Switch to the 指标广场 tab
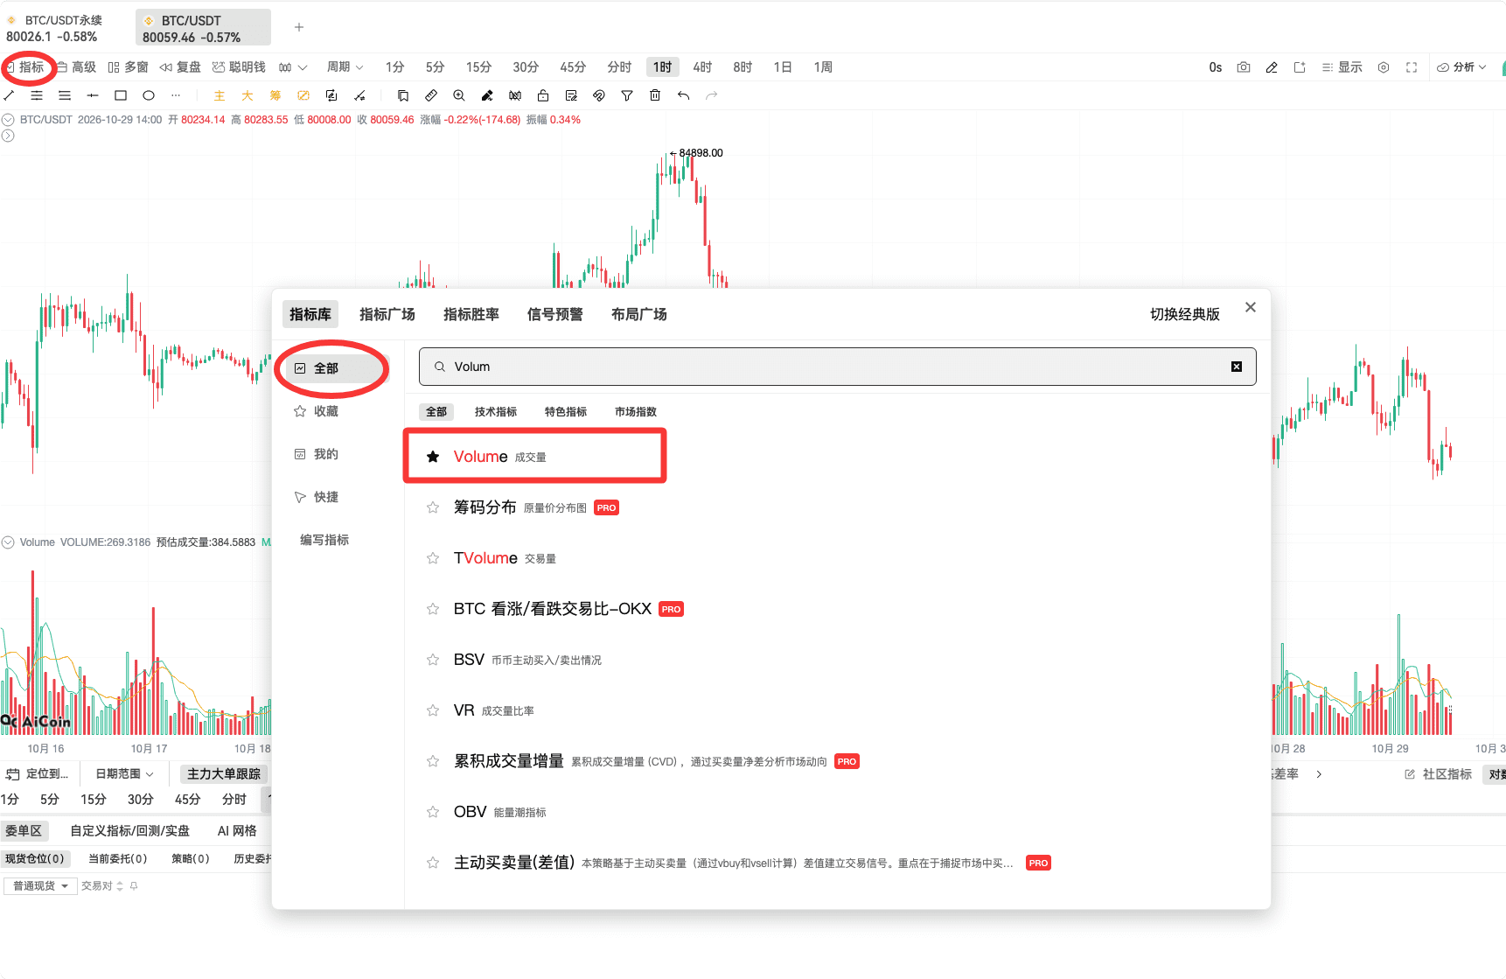 point(387,314)
